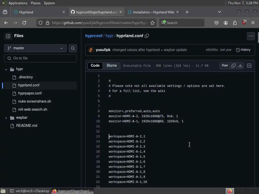This screenshot has width=259, height=194.
Task: Click line number 9
Action: click(99, 116)
